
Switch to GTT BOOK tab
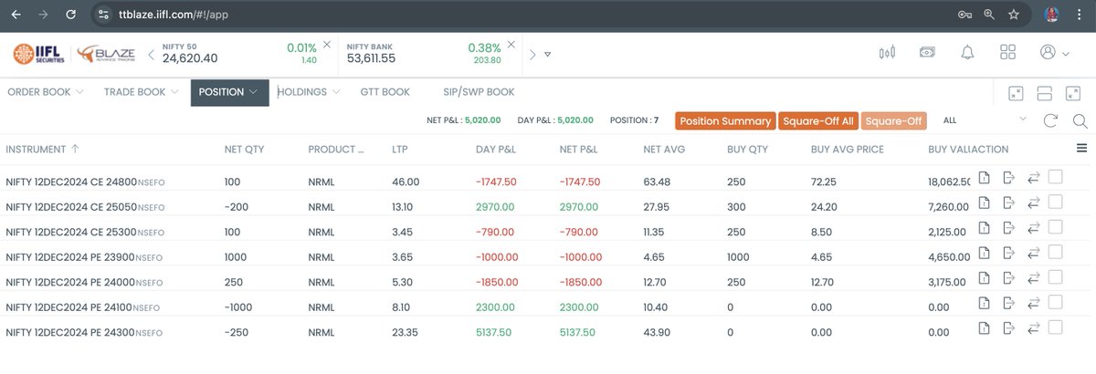pos(385,92)
